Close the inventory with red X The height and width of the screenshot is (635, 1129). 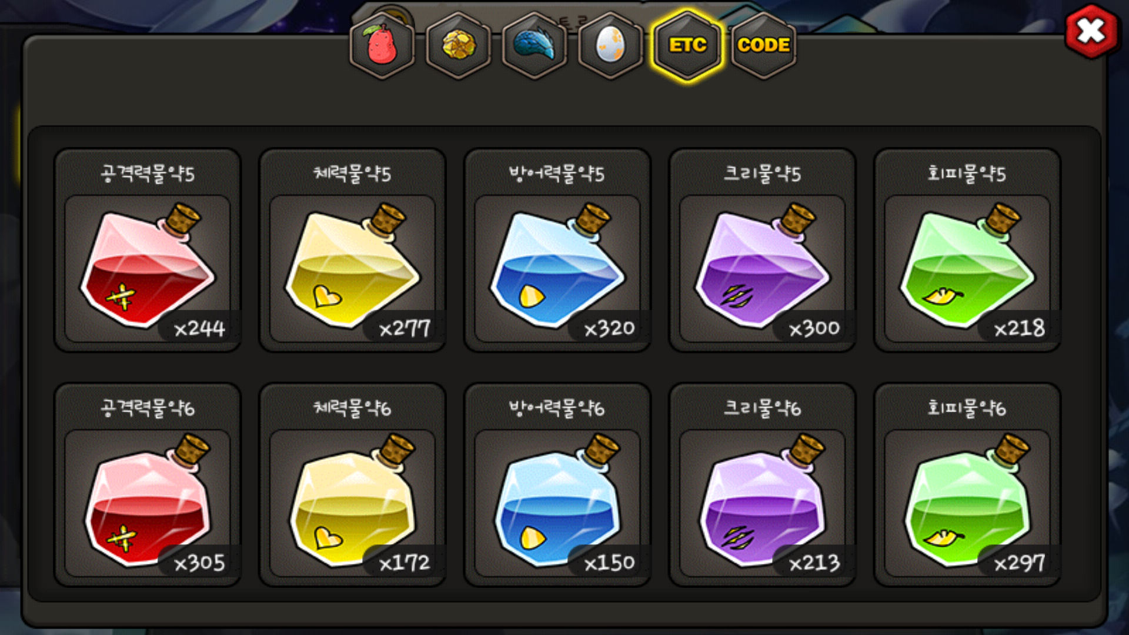[1091, 31]
